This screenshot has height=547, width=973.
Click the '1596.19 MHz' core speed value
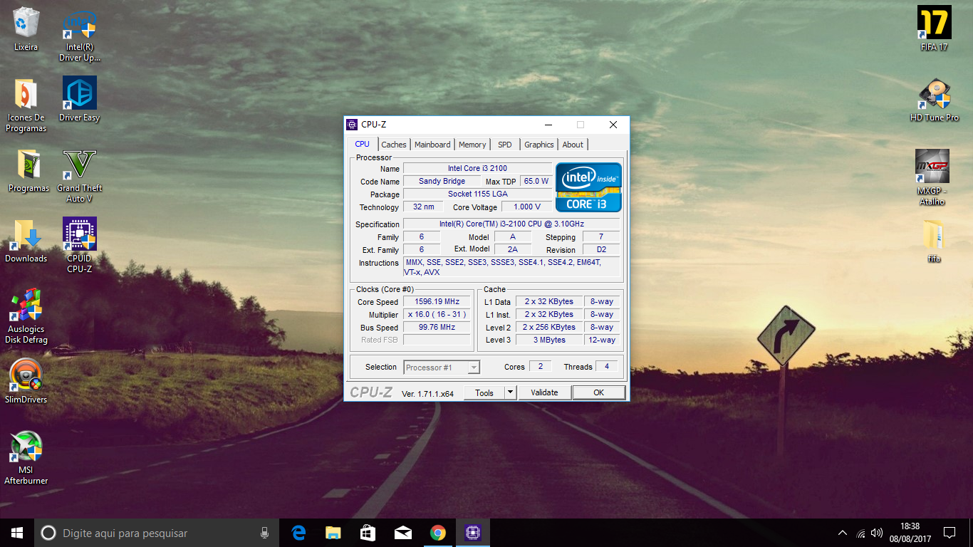437,301
